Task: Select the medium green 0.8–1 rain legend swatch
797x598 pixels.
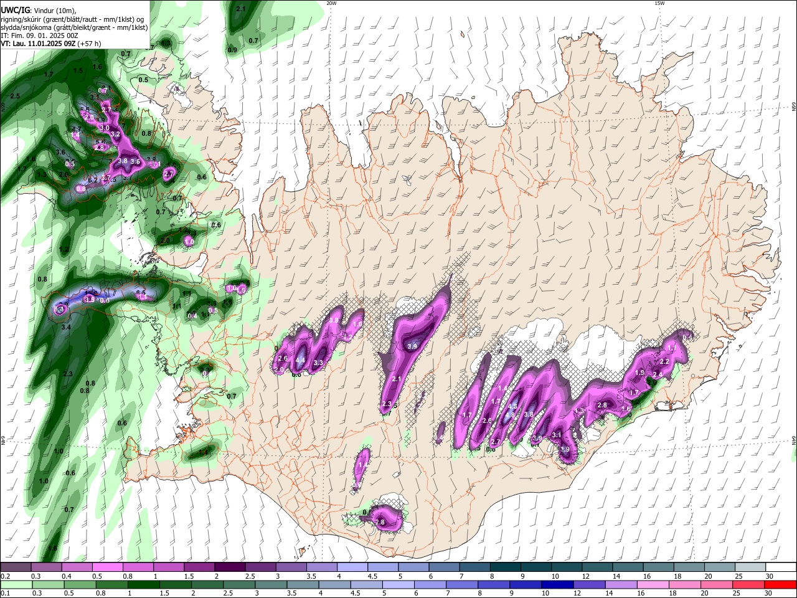Action: 111,584
